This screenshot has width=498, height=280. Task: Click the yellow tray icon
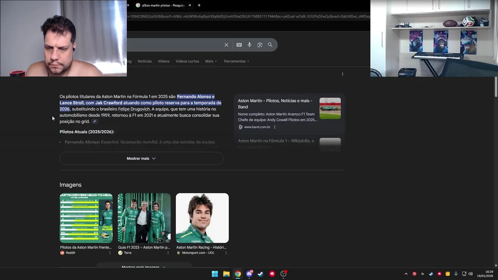click(x=448, y=274)
